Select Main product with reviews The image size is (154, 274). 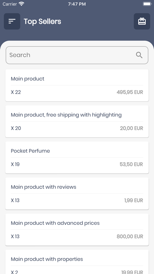click(77, 194)
